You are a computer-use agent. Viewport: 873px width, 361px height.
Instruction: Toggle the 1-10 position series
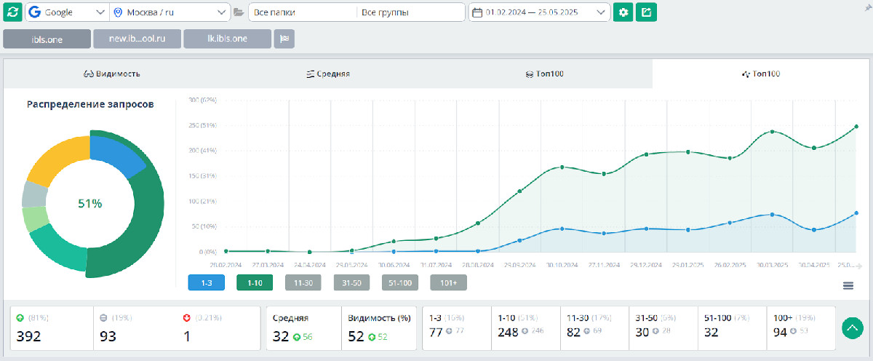click(255, 282)
